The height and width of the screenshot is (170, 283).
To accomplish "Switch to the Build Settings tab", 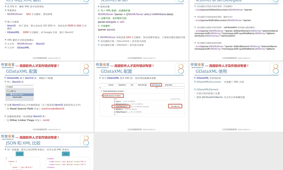I will tap(143, 85).
